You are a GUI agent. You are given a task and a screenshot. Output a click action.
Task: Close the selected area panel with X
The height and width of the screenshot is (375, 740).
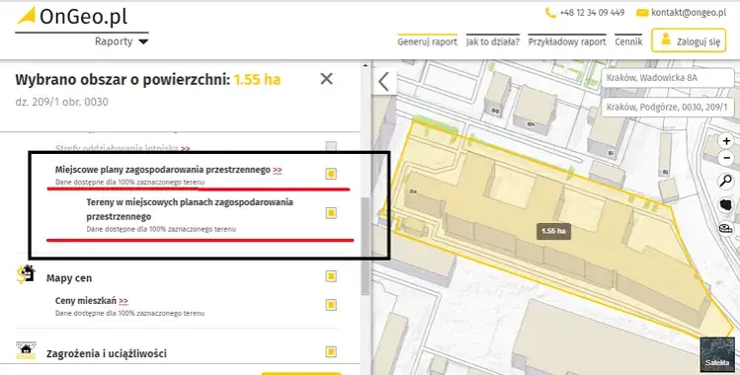click(x=327, y=79)
